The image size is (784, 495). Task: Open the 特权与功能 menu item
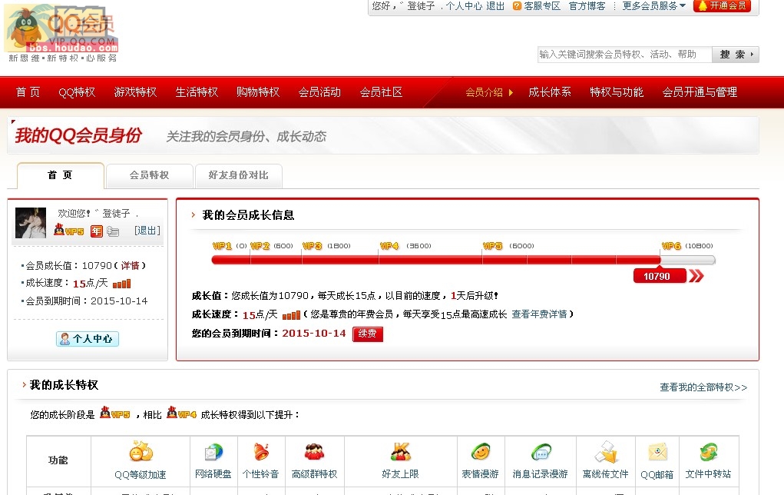coord(617,92)
